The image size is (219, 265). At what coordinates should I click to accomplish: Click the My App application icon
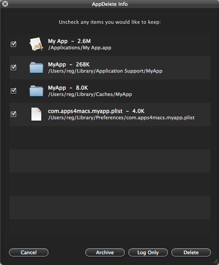[36, 44]
